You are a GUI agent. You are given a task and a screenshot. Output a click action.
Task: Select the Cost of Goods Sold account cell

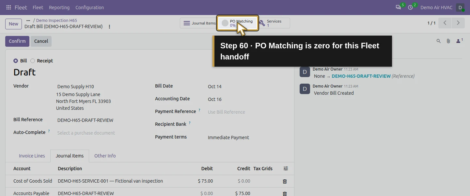click(x=33, y=181)
